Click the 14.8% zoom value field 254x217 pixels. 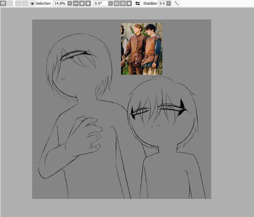(60, 4)
